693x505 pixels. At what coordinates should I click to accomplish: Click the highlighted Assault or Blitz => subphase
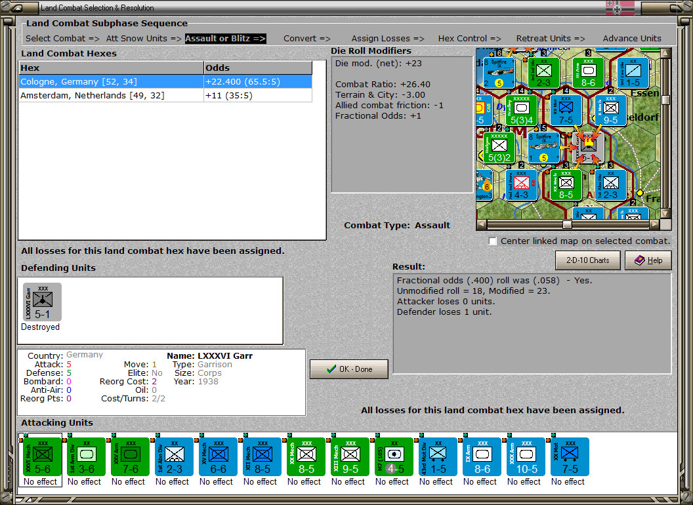[x=225, y=39]
